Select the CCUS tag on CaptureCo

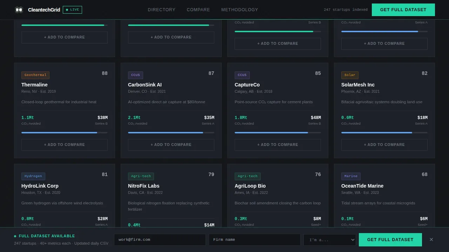click(242, 75)
